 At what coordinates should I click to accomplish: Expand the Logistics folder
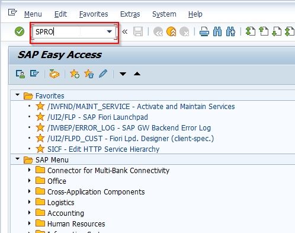pyautogui.click(x=30, y=202)
